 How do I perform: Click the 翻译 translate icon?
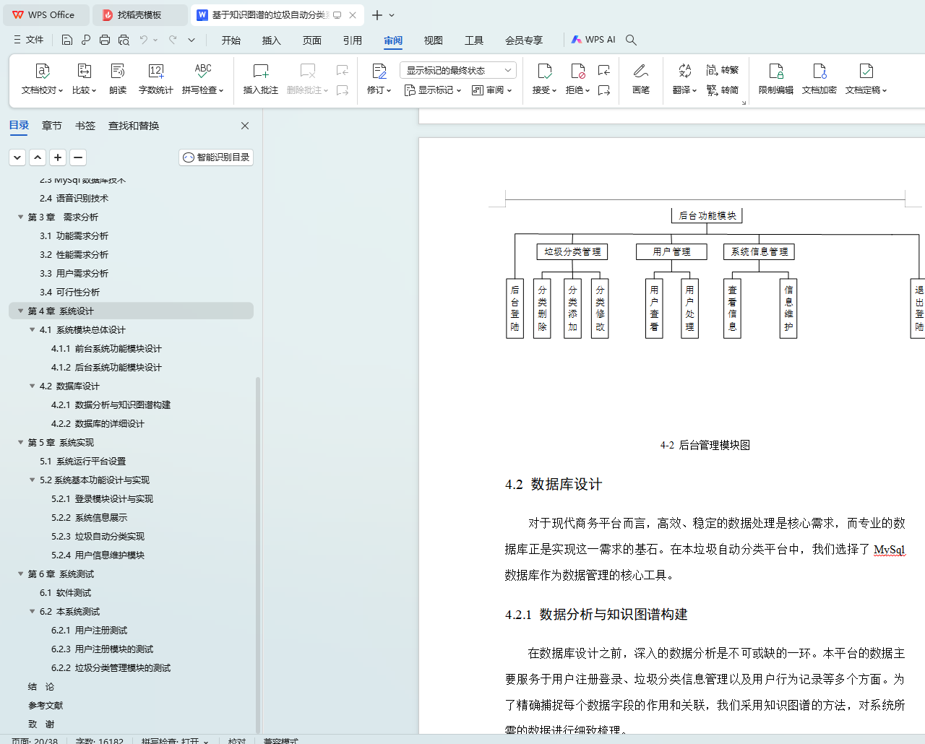click(684, 71)
